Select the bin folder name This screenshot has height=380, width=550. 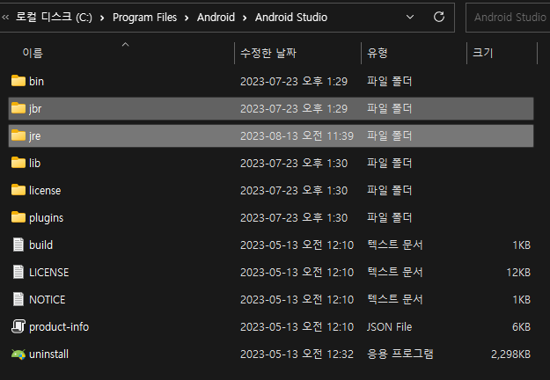(36, 81)
